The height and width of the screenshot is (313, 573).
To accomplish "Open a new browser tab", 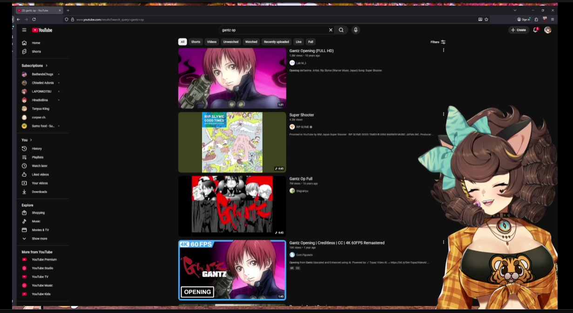I will (68, 10).
